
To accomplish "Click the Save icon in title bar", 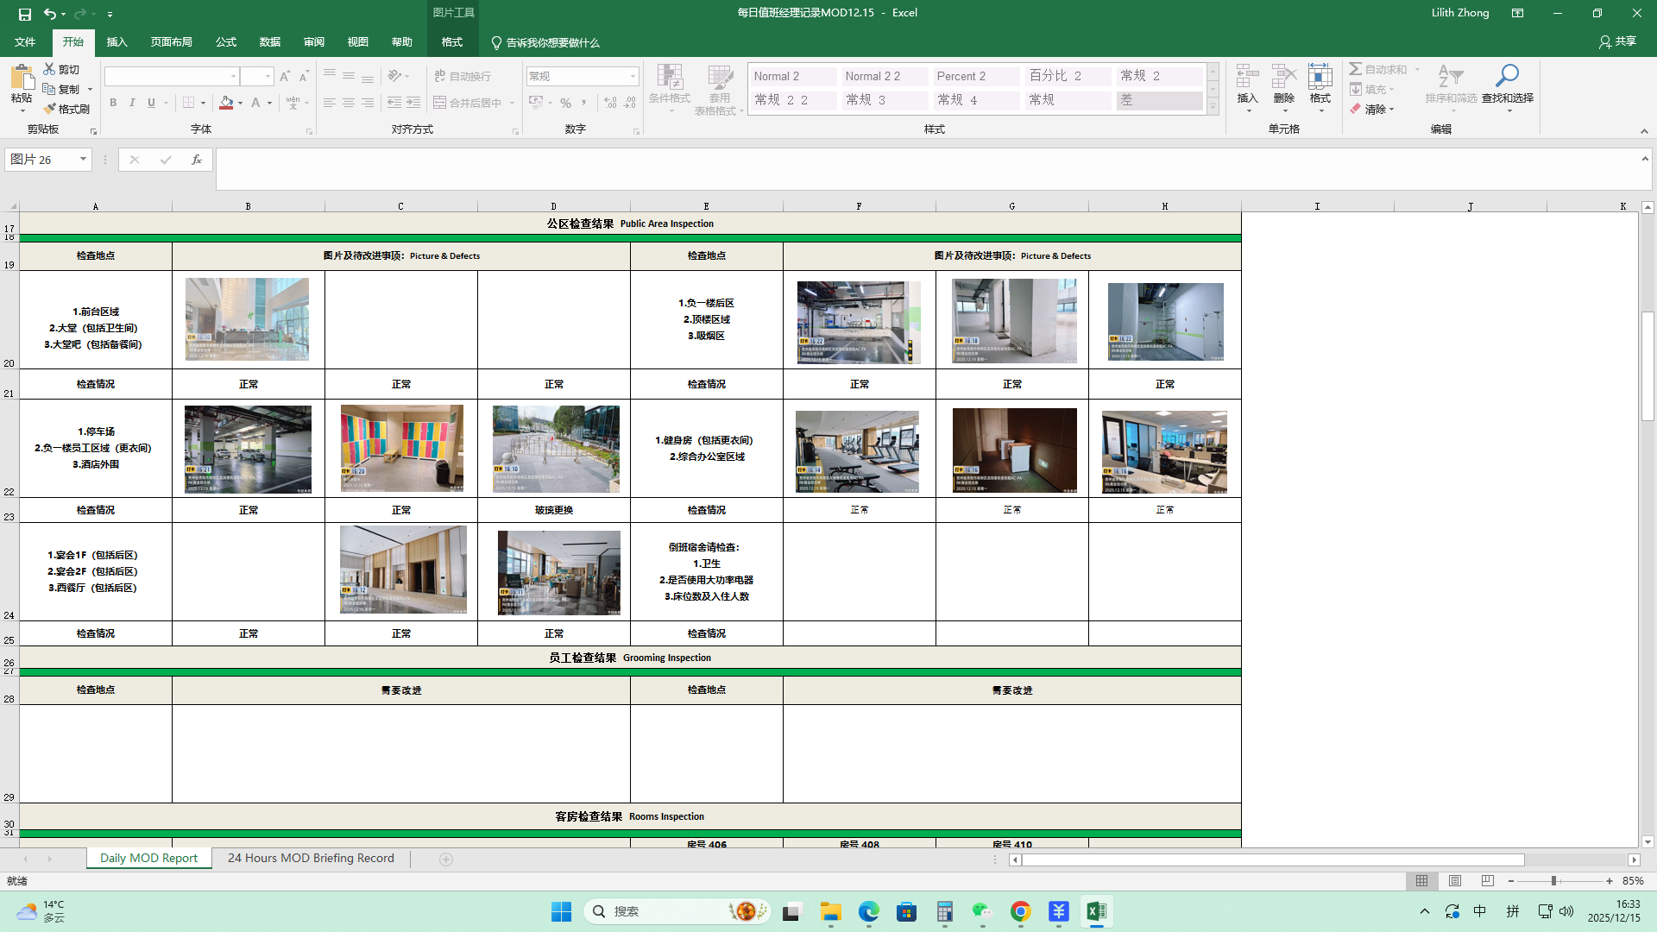I will tap(24, 14).
